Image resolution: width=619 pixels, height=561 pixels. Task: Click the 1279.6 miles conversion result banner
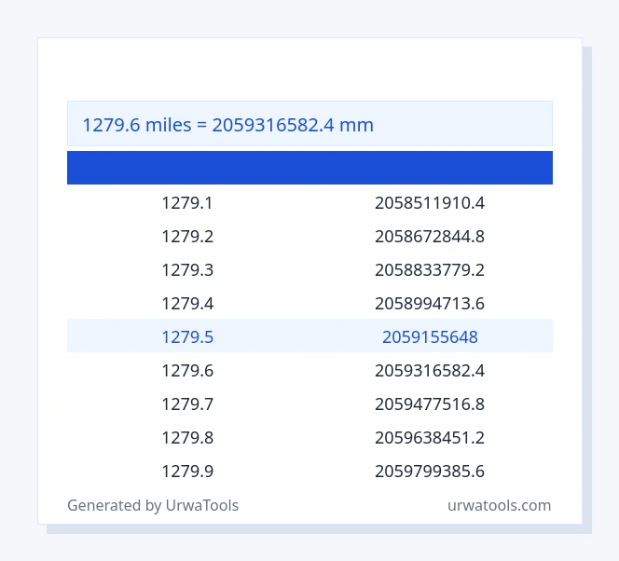tap(309, 124)
